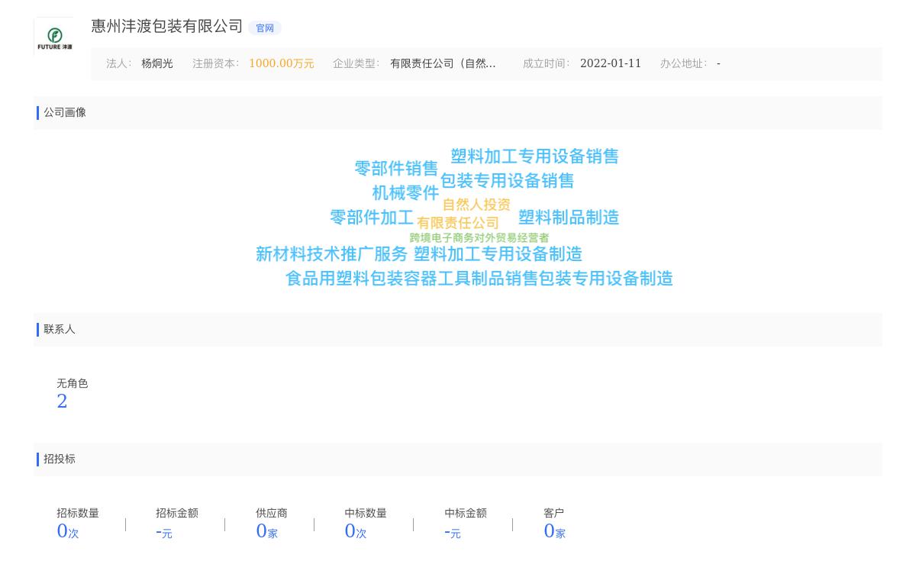Screen dimensions: 916x574
Task: Select word cloud tag 机械零件
Action: 405,193
